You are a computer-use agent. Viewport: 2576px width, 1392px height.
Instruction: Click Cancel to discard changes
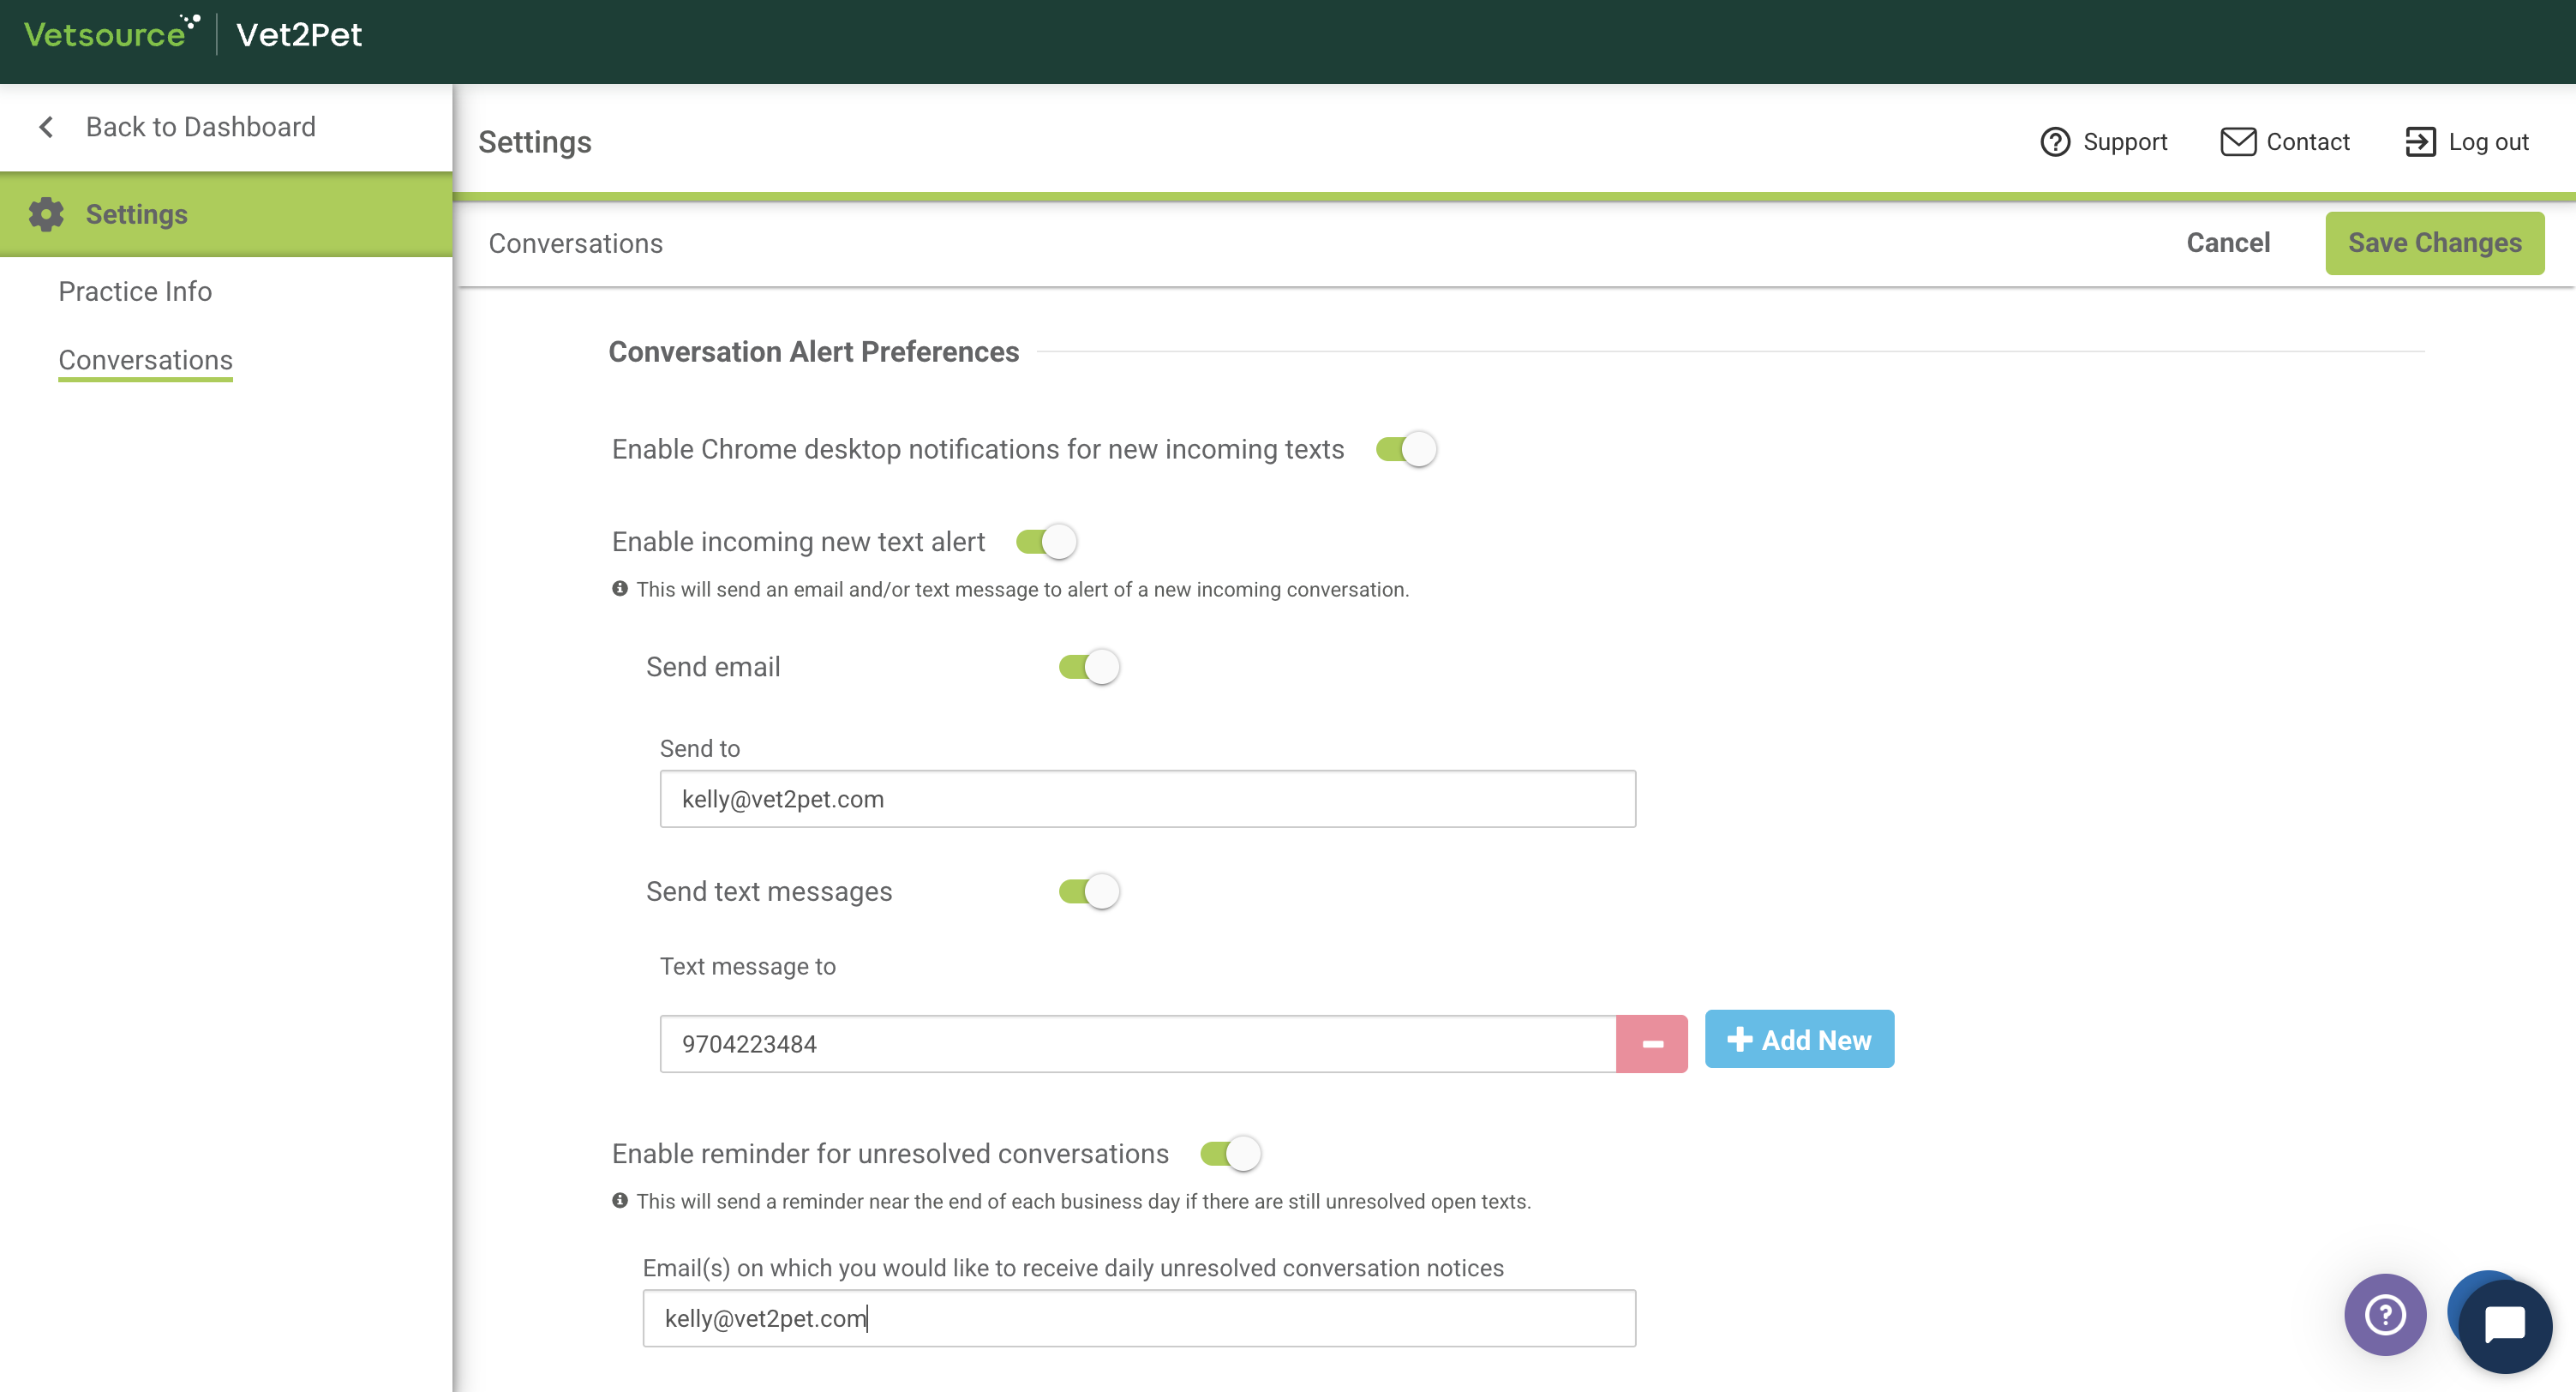[2227, 243]
